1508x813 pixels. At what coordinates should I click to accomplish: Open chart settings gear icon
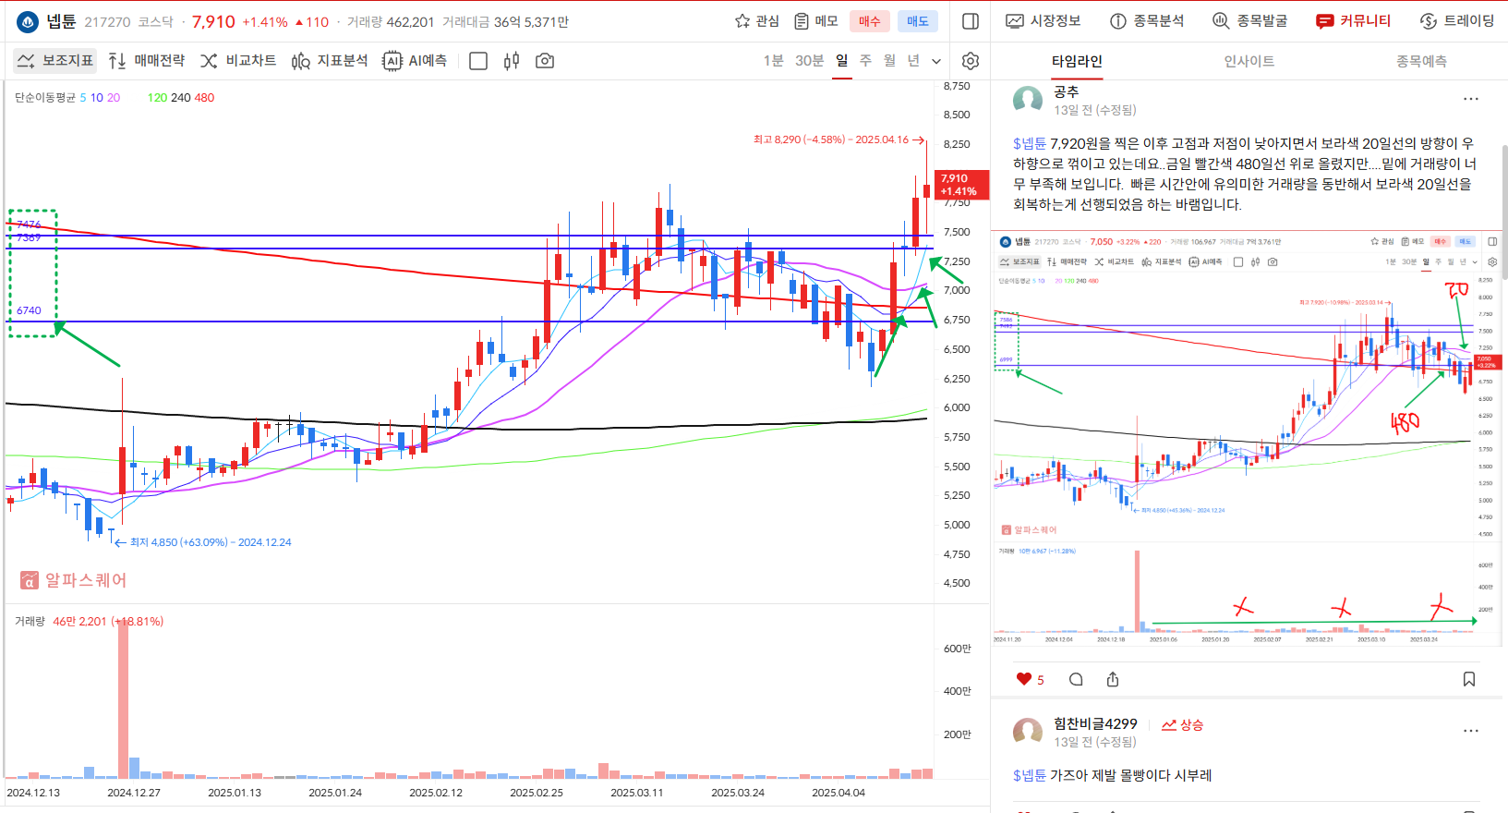click(x=970, y=61)
